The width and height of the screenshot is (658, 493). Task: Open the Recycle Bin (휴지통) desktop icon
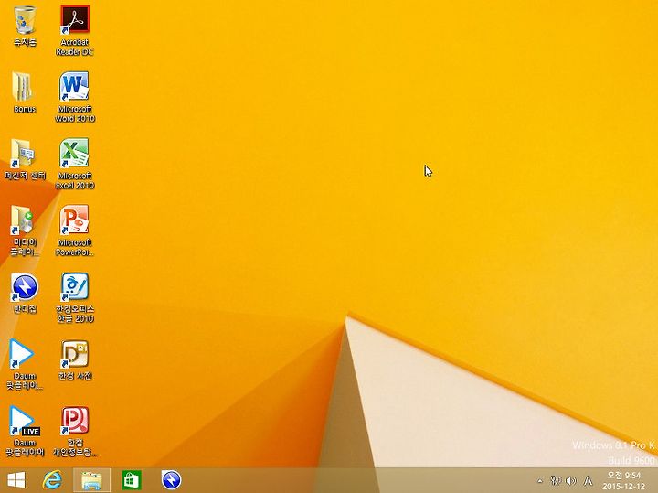coord(25,26)
